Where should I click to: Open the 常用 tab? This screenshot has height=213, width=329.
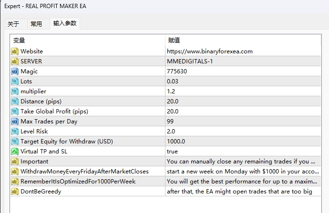36,24
